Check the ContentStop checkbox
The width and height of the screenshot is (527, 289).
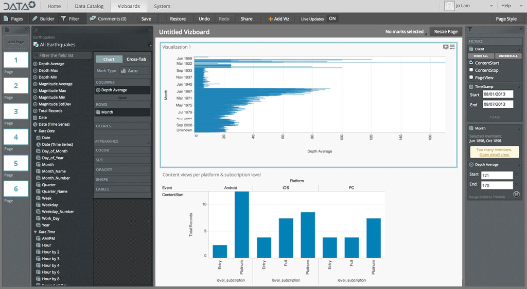coord(471,70)
